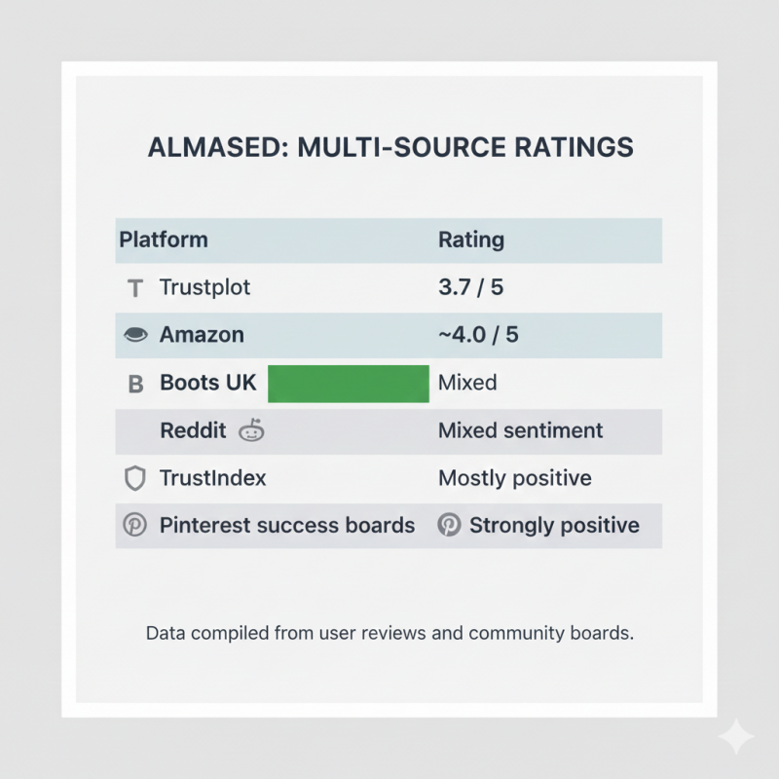Select the Trustplot 3.7 / 5 rating
The width and height of the screenshot is (779, 779).
(470, 288)
